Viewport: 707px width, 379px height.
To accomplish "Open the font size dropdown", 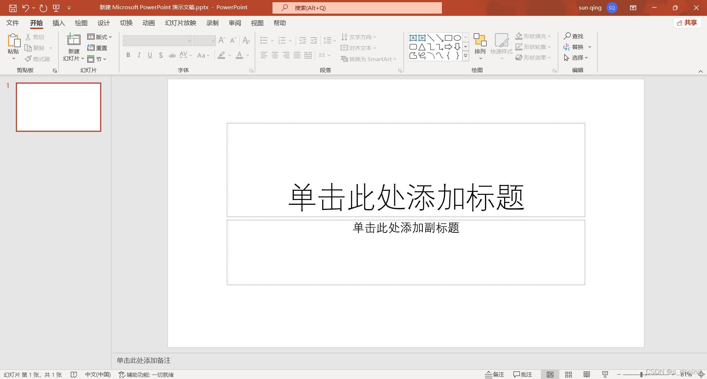I will pyautogui.click(x=213, y=41).
